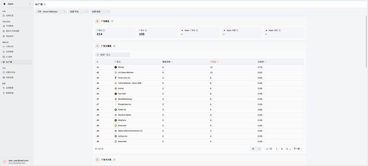Open the bottom sidebar item with the plug icon
The image size is (368, 166).
(x=17, y=93)
